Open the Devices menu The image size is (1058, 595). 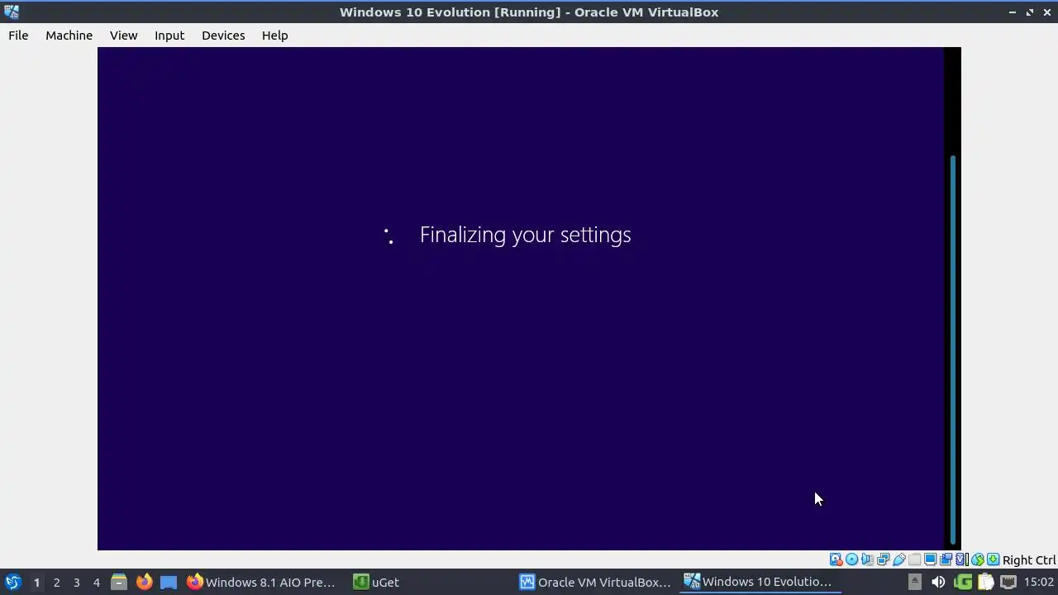click(x=223, y=36)
